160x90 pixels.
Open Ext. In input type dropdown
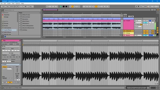pos(138,21)
